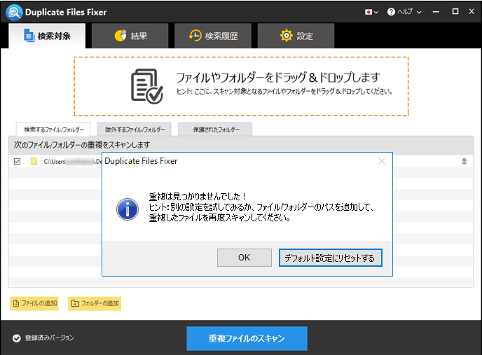This screenshot has width=482, height=355.
Task: Click ファイルの追加 button
Action: pyautogui.click(x=34, y=303)
